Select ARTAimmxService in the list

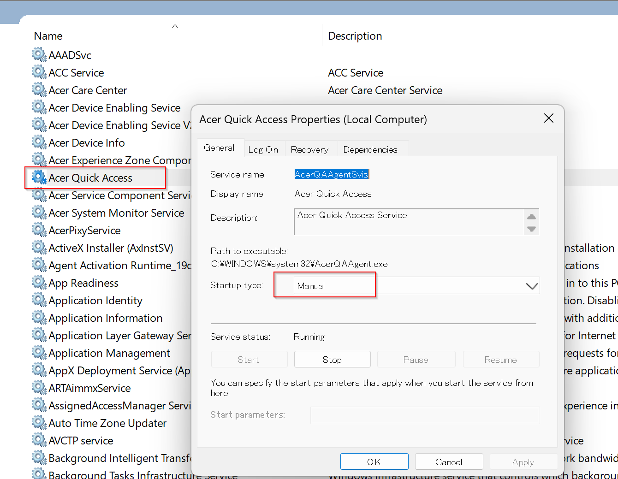pyautogui.click(x=89, y=388)
